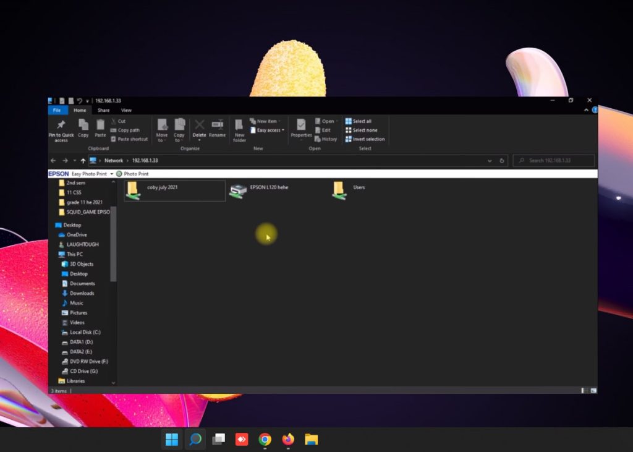
Task: Open the EPSON L120 hehe printer
Action: 237,191
